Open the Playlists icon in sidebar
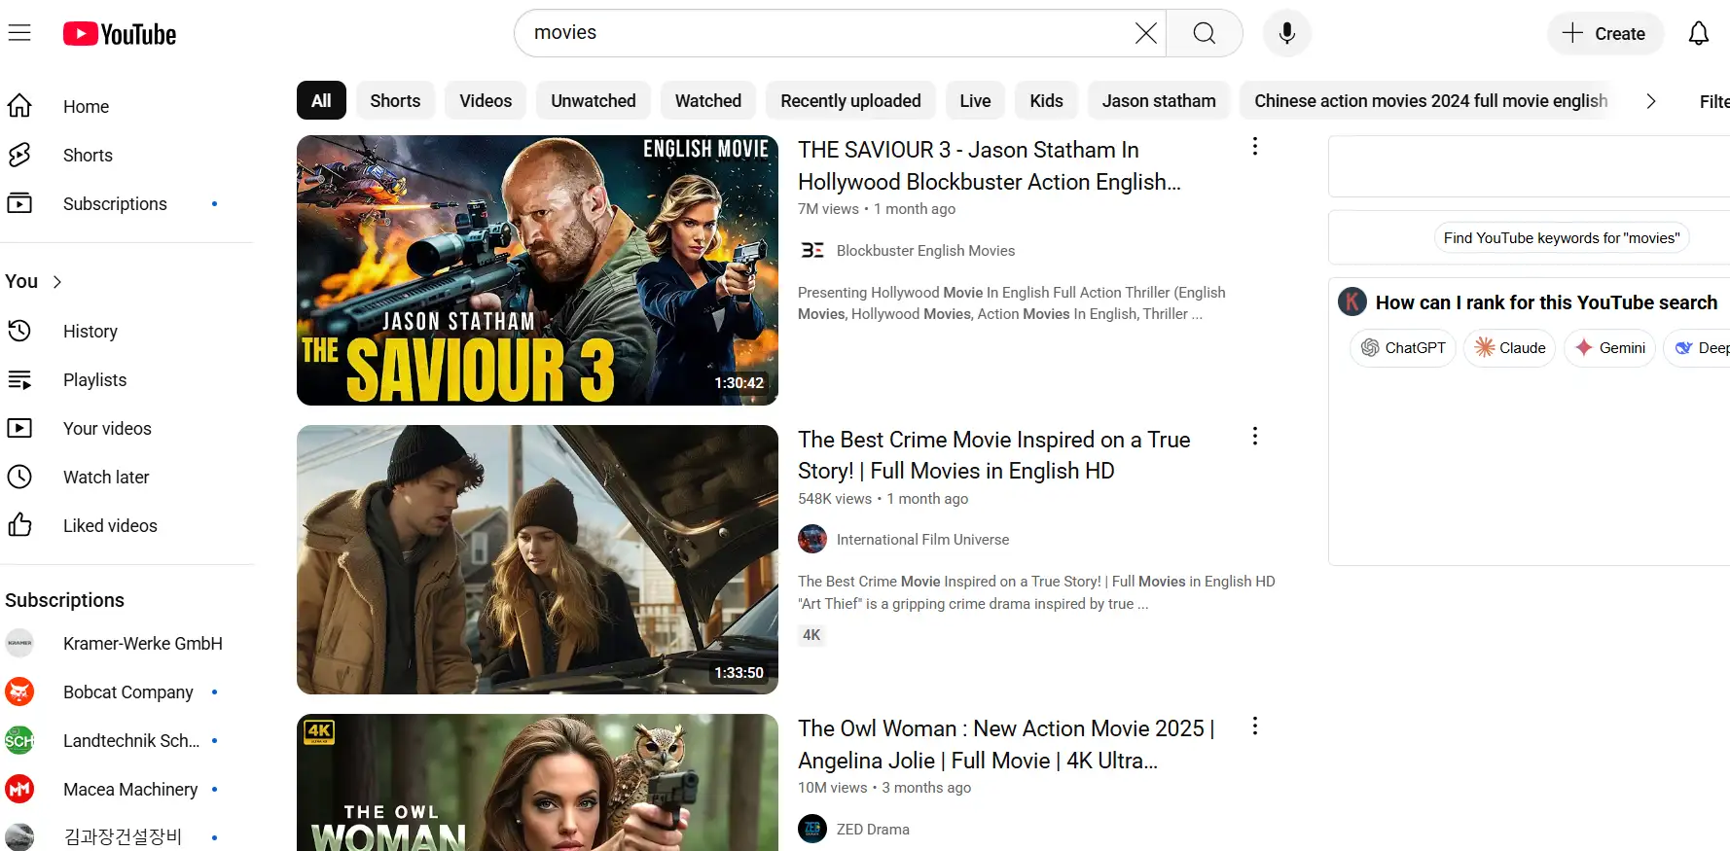Screen dimensions: 1730x851 [19, 379]
